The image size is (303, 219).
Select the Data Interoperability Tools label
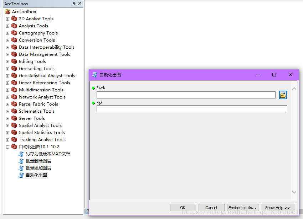[x=47, y=47]
